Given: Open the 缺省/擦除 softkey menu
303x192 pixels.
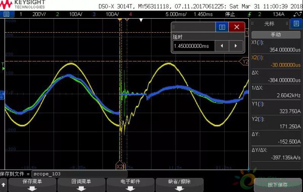Looking at the screenshot, I should 179,184.
